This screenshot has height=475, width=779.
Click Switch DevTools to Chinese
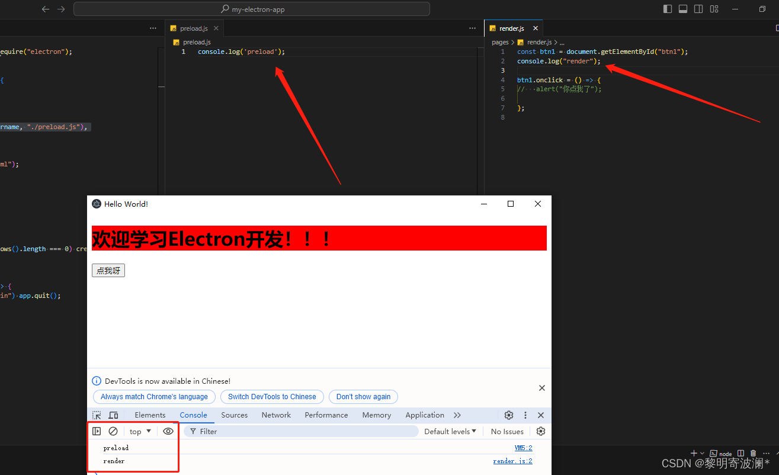(x=272, y=397)
